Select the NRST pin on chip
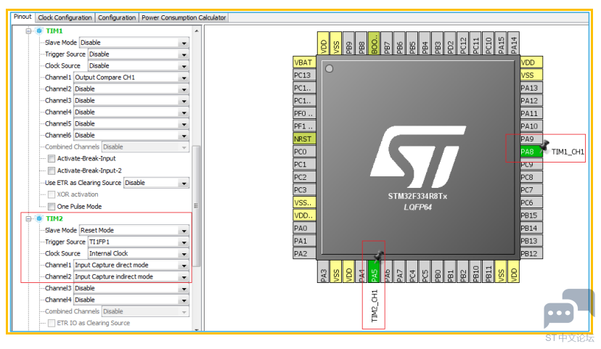Image resolution: width=601 pixels, height=349 pixels. [x=304, y=139]
